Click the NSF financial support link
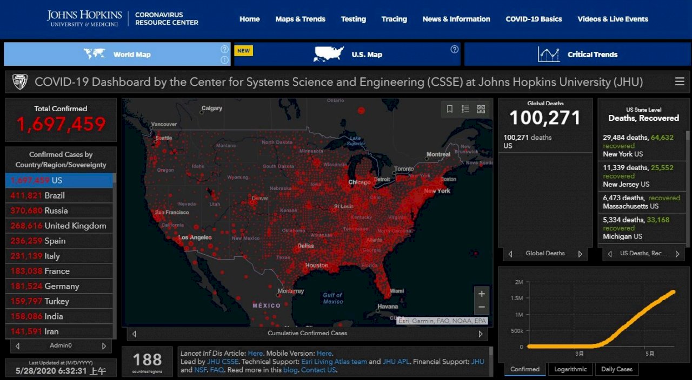This screenshot has height=380, width=692. pos(200,370)
